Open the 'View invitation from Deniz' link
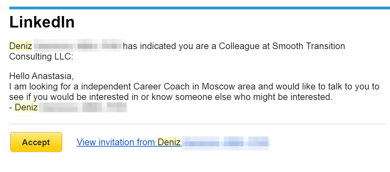Image resolution: width=390 pixels, height=172 pixels. click(x=173, y=142)
